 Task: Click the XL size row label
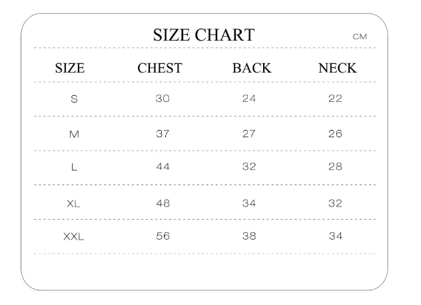[x=73, y=204]
